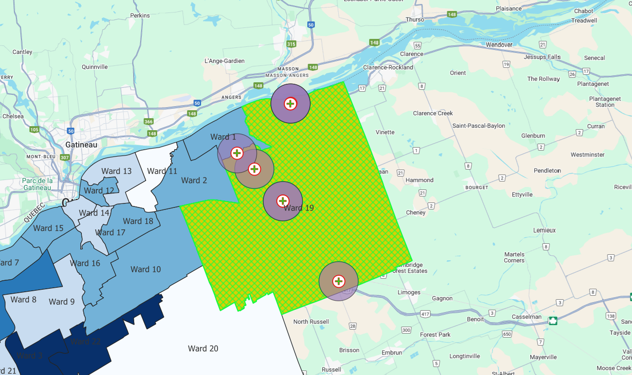Click the cross marker near Limoges
This screenshot has width=632, height=375.
(339, 281)
